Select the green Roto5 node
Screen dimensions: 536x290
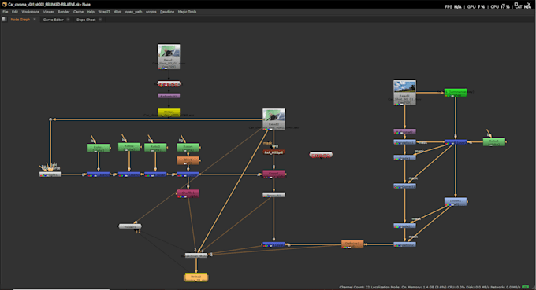click(x=494, y=141)
